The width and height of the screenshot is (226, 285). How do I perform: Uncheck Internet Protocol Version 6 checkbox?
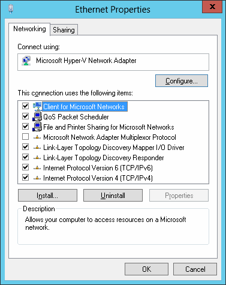(25, 167)
